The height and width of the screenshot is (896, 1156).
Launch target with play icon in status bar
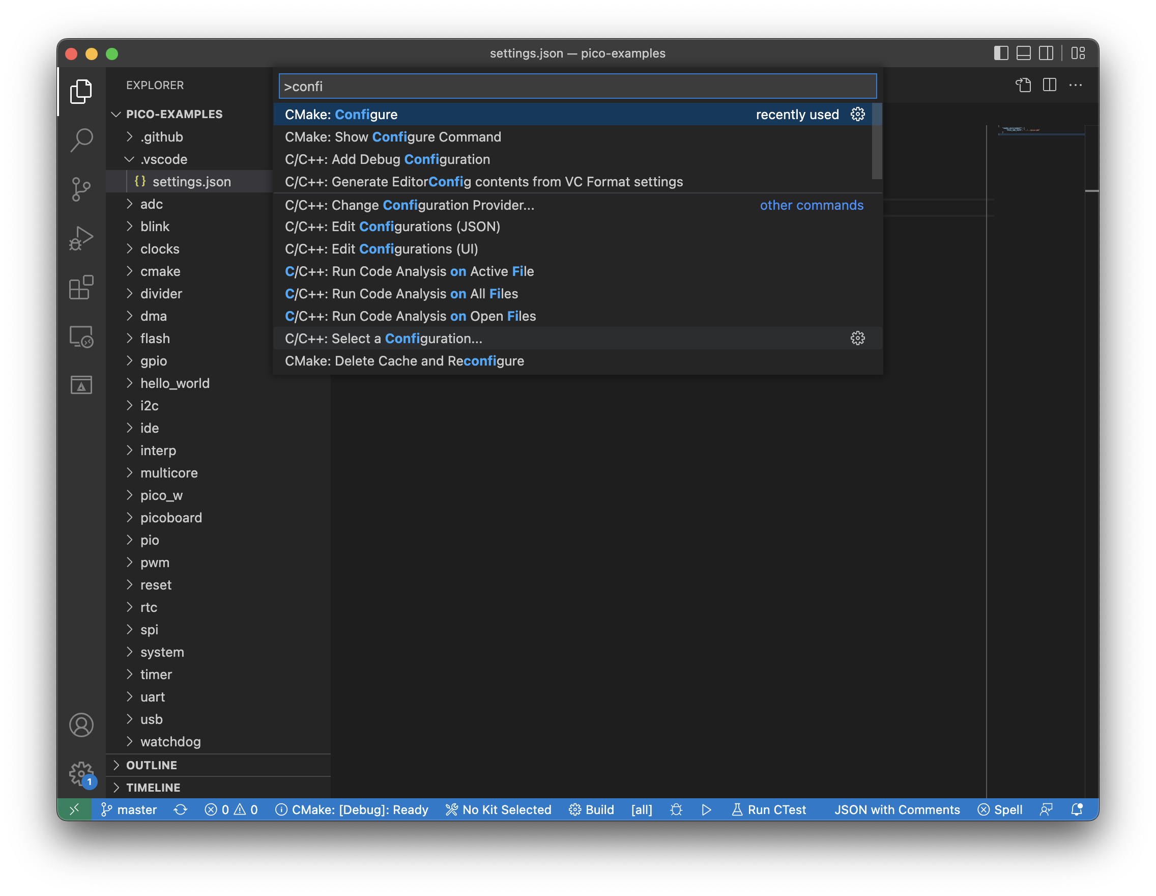[706, 809]
